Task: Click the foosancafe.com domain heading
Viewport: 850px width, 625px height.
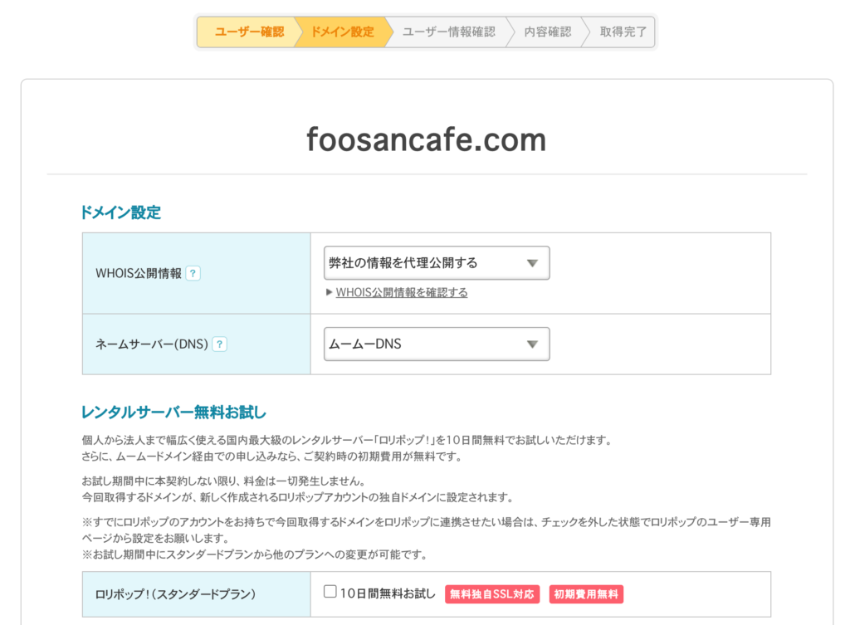Action: [x=426, y=139]
